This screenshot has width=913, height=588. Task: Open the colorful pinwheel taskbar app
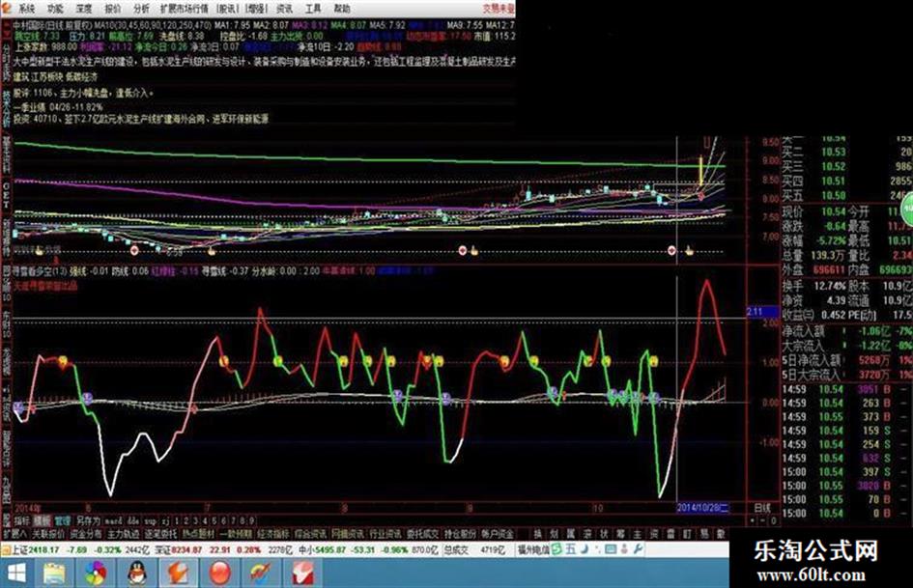point(96,574)
